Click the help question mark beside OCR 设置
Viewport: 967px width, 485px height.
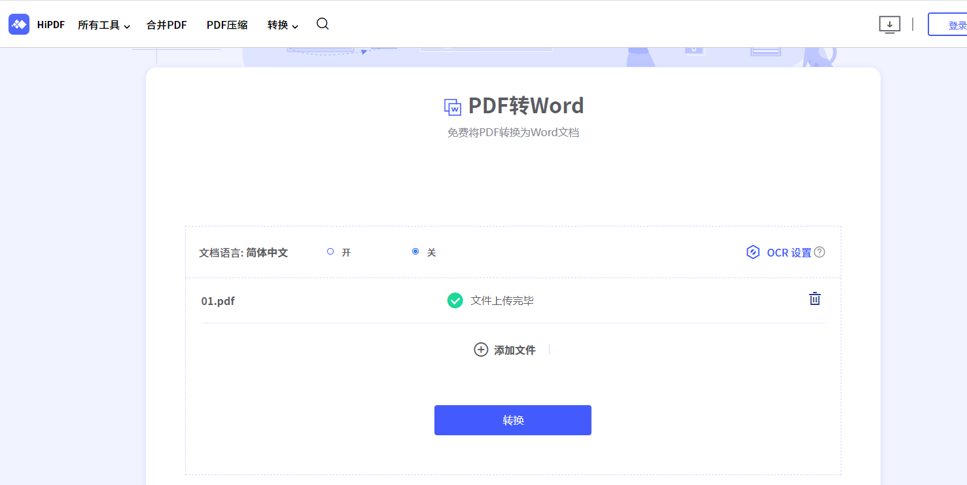(x=821, y=251)
